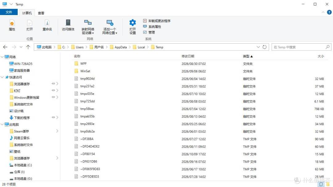The image size is (333, 187).
Task: Select 设计稿 in quick access
Action: coord(17,111)
